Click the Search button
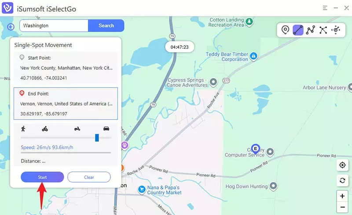The image size is (352, 215). point(106,25)
